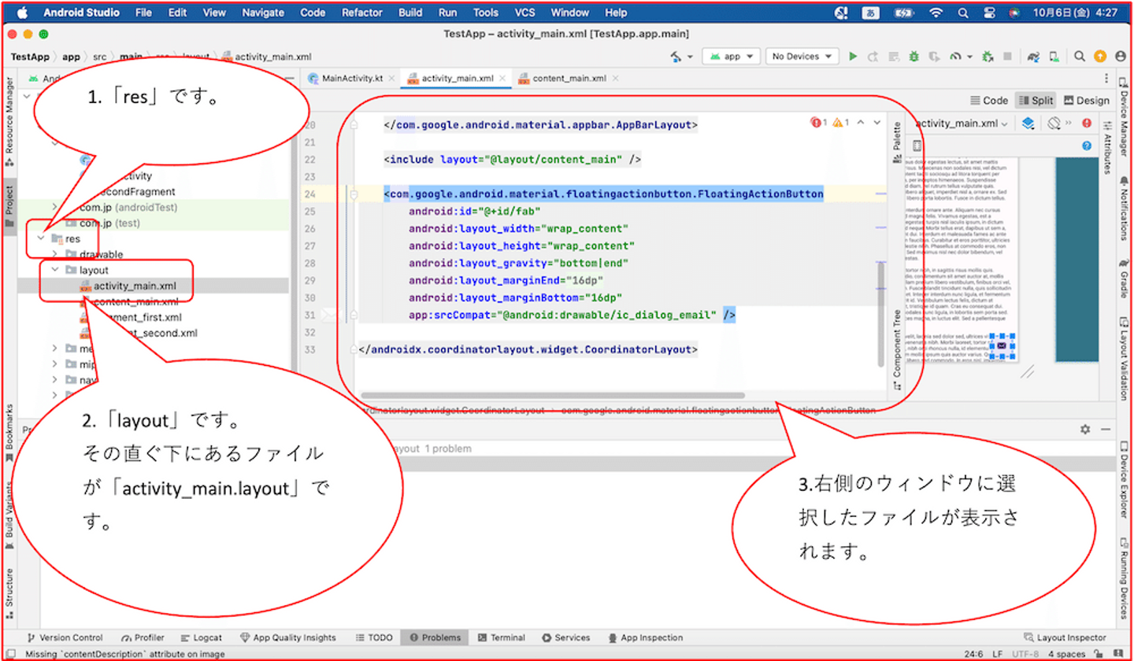Viewport: 1134px width, 661px height.
Task: Open the No Devices dropdown
Action: (x=802, y=57)
